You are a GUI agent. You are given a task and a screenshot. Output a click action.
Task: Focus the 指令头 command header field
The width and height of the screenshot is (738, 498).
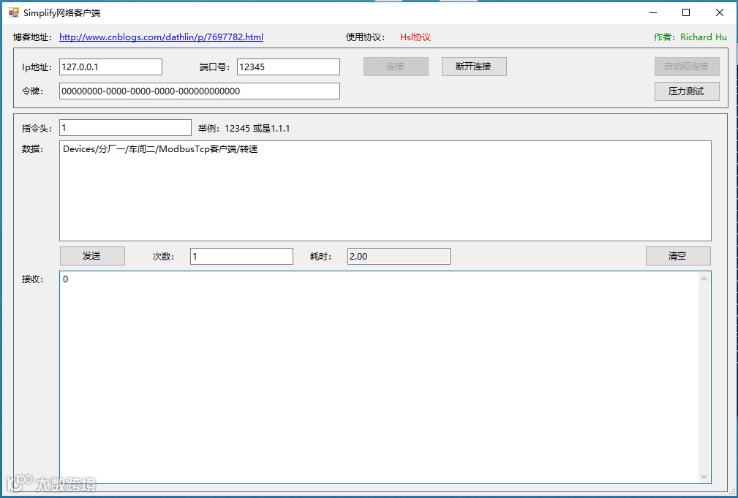pos(125,127)
